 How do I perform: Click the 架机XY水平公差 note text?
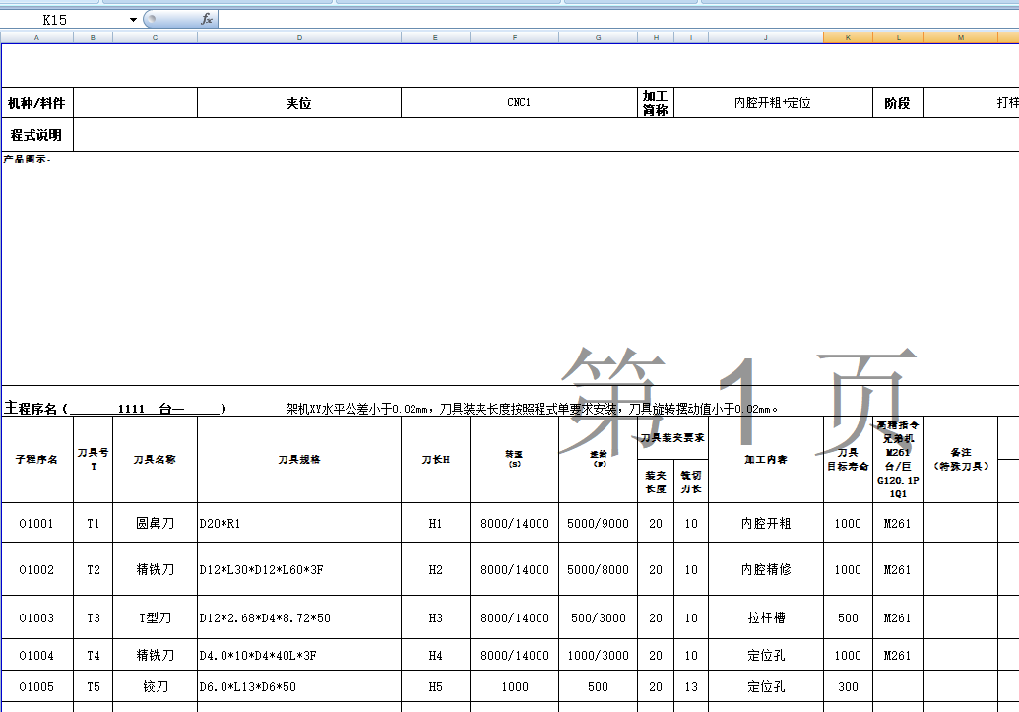532,409
